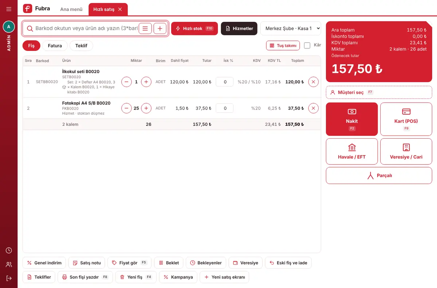Click the Barkod column header

(42, 61)
